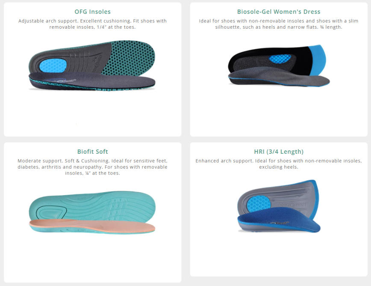Click the blue front edge of the Biosole-Gel insole

(x=318, y=60)
